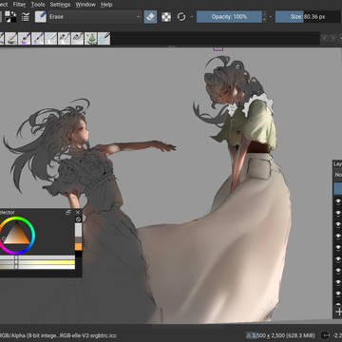Float the color selector docker
This screenshot has width=342, height=342.
[x=68, y=213]
